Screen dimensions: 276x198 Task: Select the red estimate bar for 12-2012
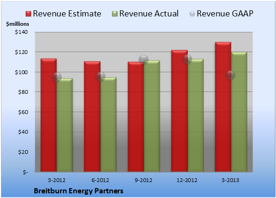(x=179, y=111)
